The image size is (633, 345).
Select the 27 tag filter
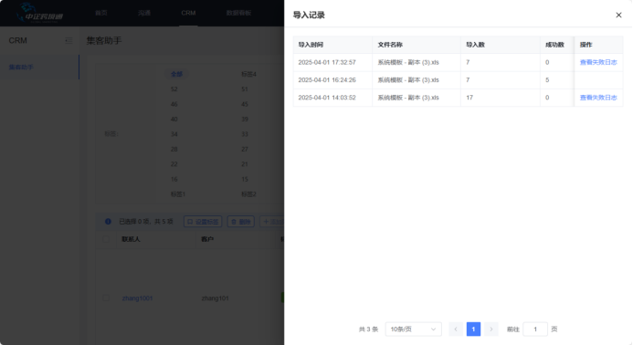[x=245, y=150]
